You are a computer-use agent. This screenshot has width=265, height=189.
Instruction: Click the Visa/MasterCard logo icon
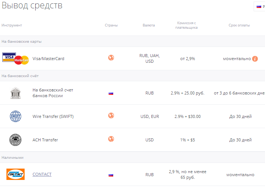point(16,58)
